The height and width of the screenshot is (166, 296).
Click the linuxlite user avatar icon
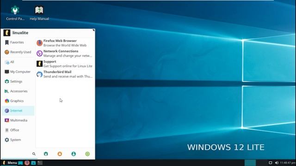pyautogui.click(x=7, y=33)
